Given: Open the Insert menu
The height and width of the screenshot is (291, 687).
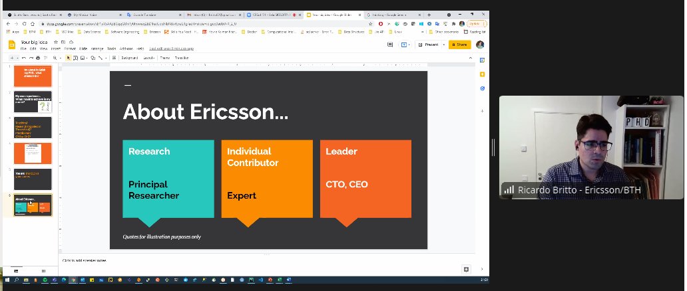Looking at the screenshot, I should click(56, 48).
